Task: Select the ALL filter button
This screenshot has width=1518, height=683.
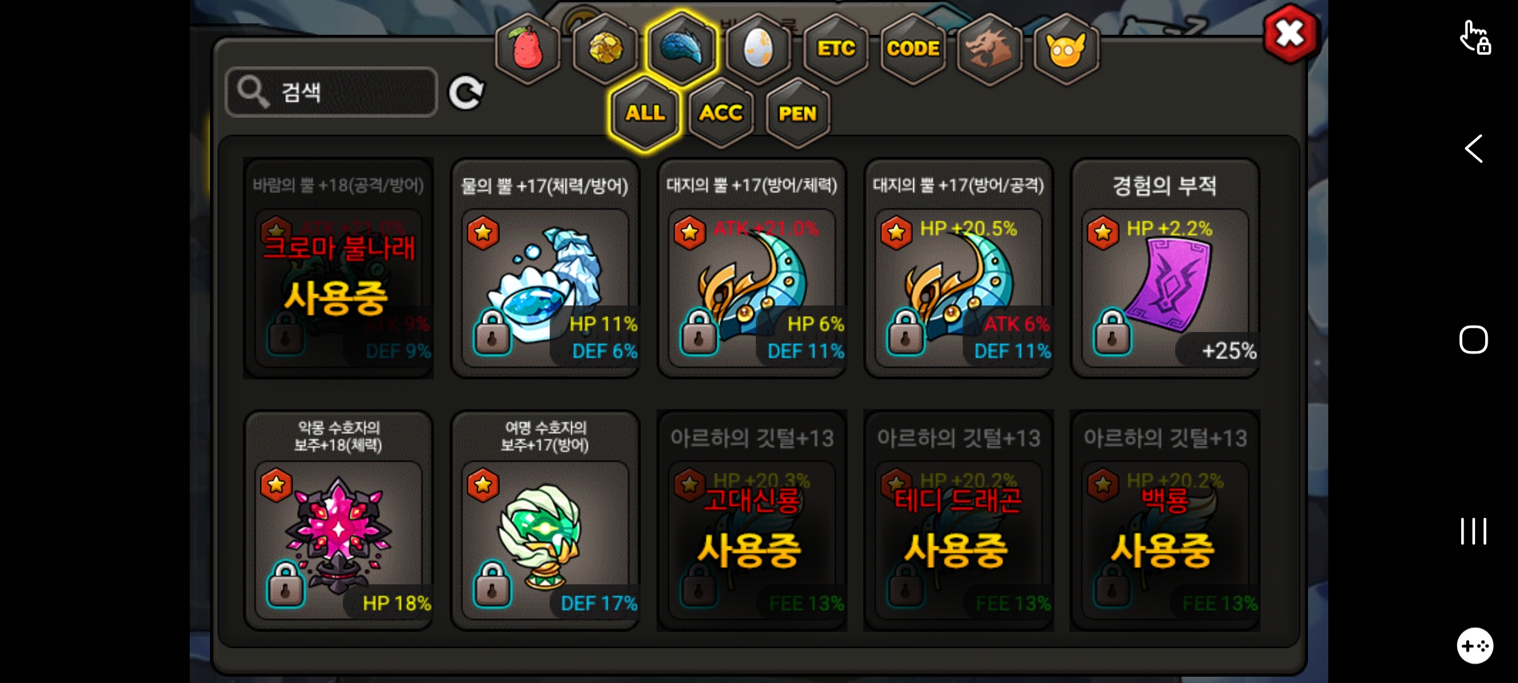Action: [645, 113]
